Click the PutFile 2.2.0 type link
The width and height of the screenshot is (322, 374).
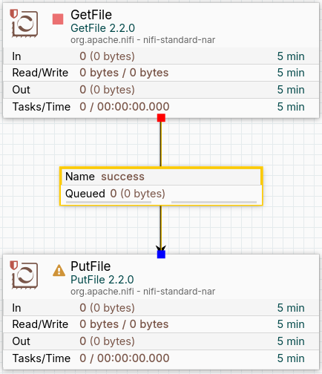[x=102, y=280]
